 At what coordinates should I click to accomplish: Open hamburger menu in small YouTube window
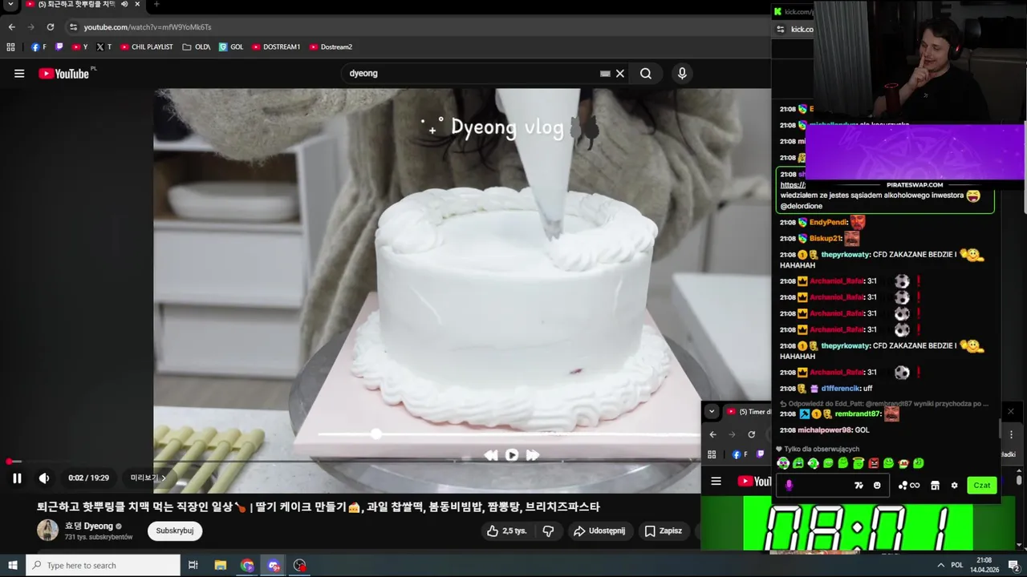click(716, 482)
